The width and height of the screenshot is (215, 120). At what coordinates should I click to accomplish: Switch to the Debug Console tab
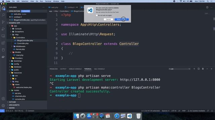75,69
